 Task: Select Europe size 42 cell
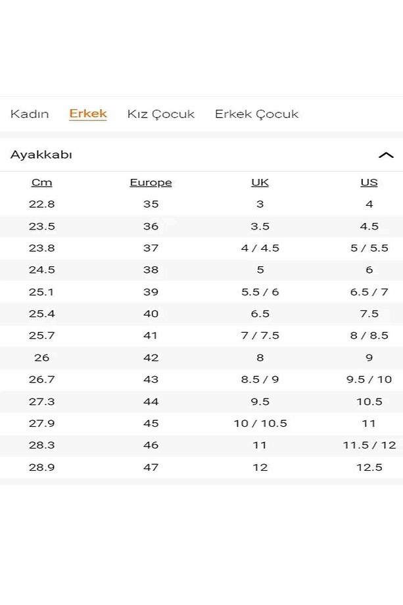pos(151,358)
